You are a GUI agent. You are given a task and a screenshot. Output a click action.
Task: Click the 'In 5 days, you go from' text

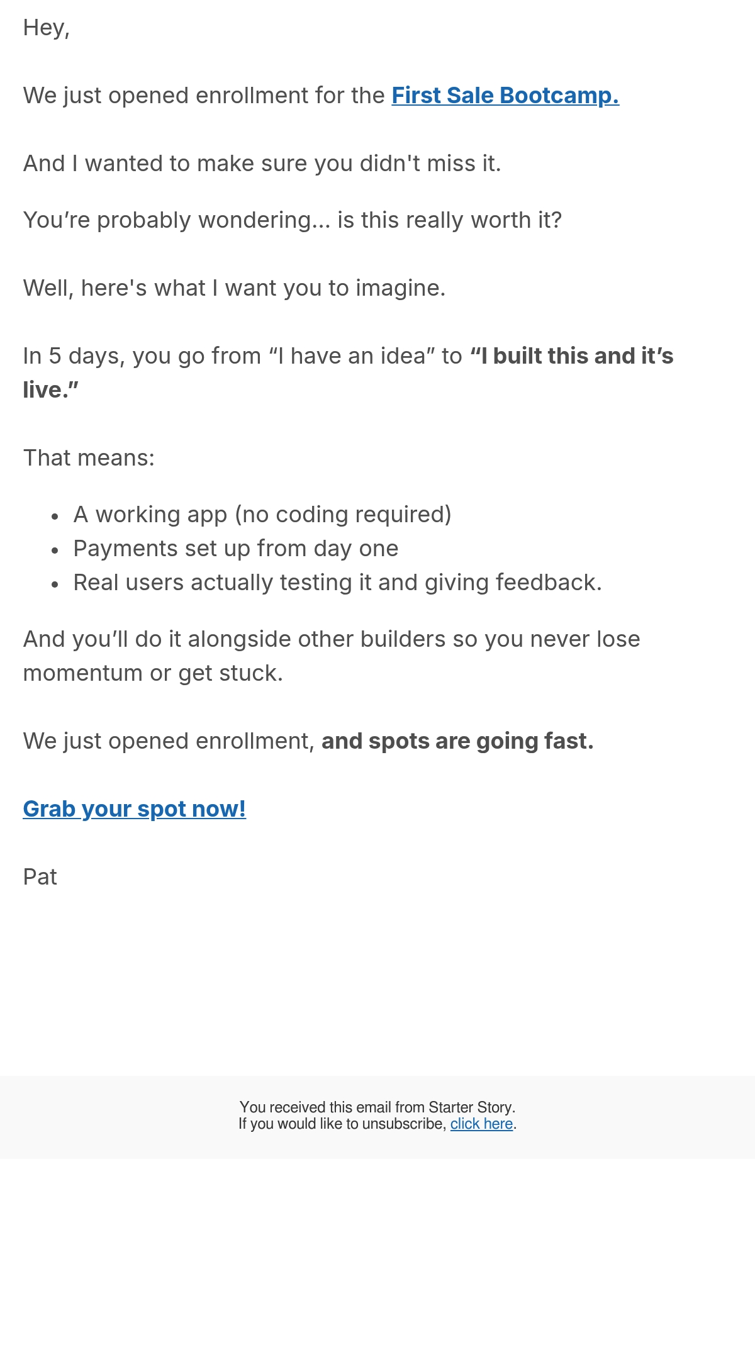[142, 356]
